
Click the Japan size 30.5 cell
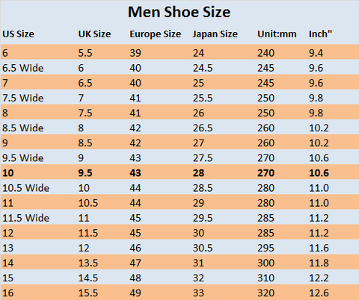tap(203, 248)
